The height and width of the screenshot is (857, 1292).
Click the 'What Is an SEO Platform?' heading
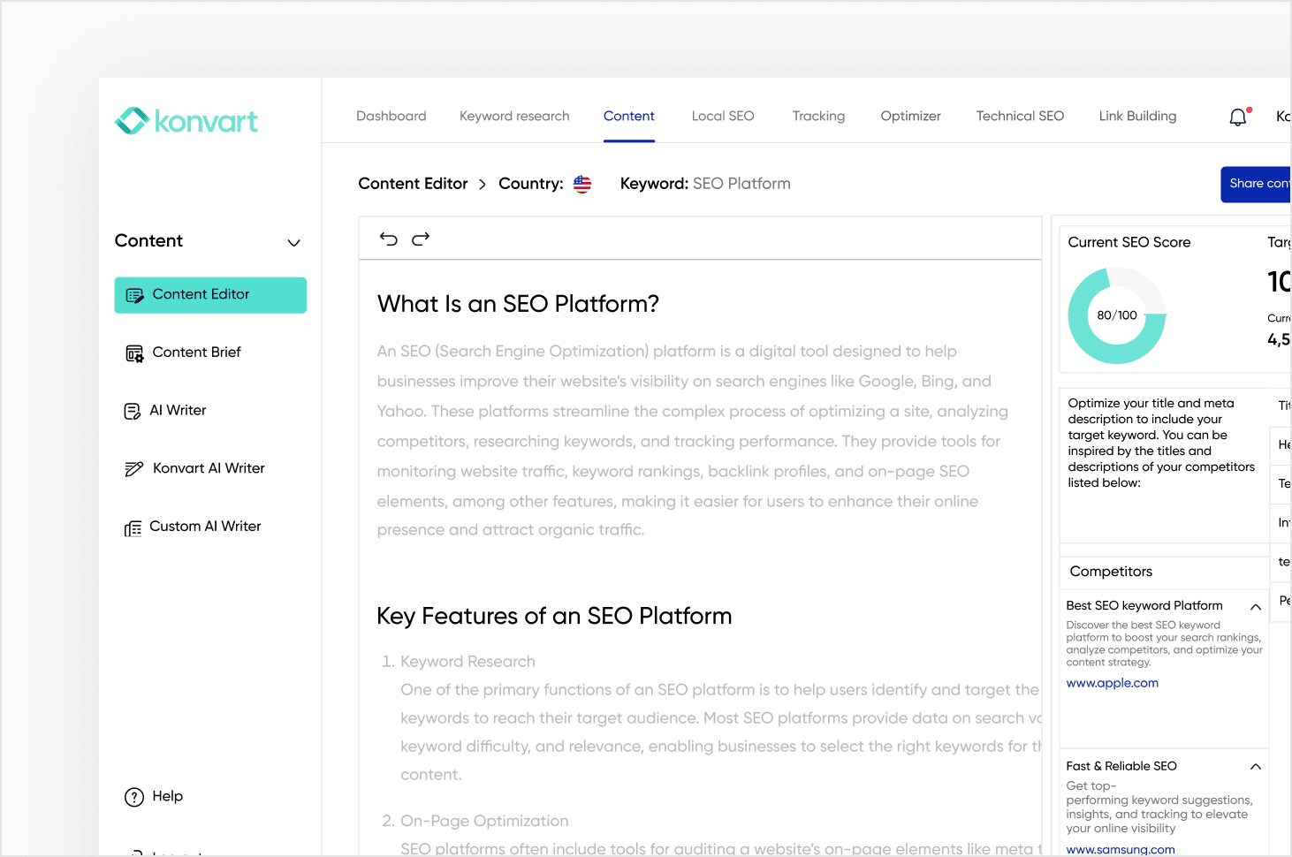pyautogui.click(x=518, y=304)
